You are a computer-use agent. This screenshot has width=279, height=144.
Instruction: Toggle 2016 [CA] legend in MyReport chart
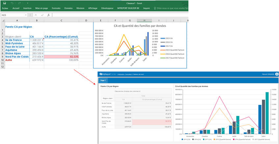tap(197, 140)
